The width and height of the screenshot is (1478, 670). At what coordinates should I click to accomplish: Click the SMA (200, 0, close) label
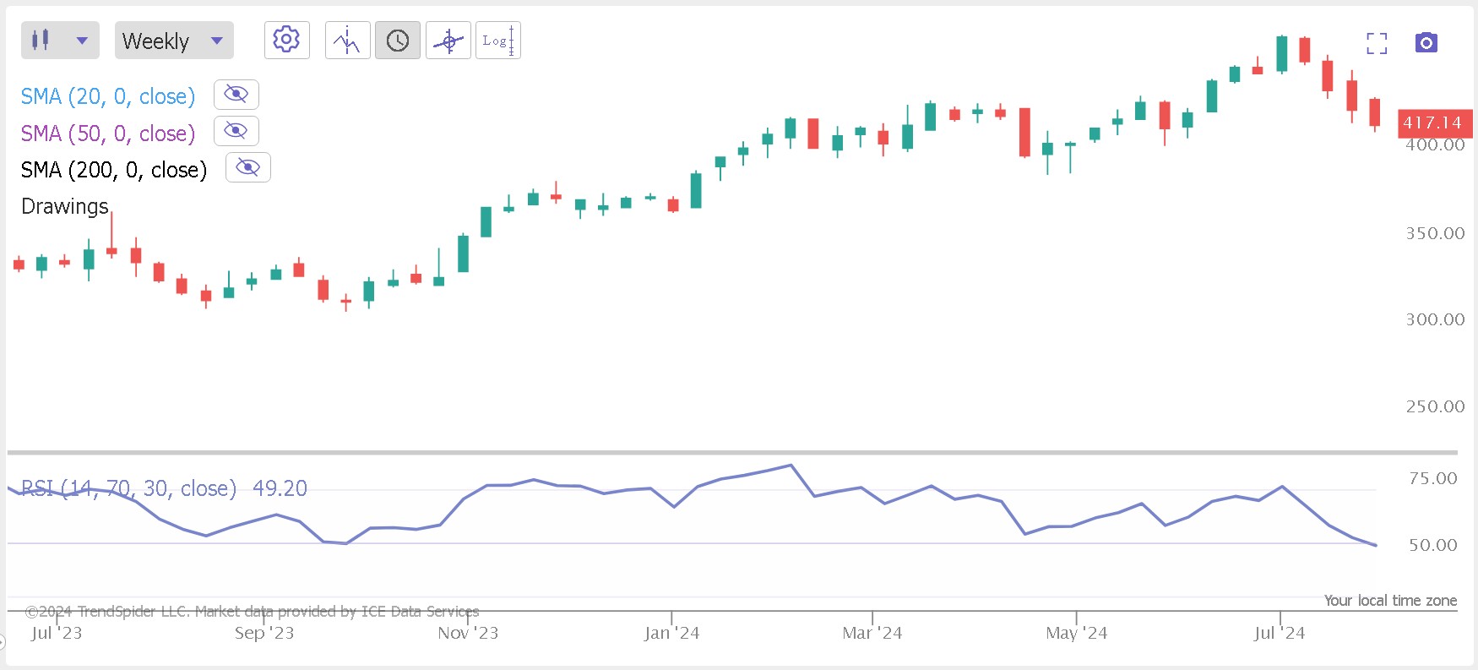[114, 170]
